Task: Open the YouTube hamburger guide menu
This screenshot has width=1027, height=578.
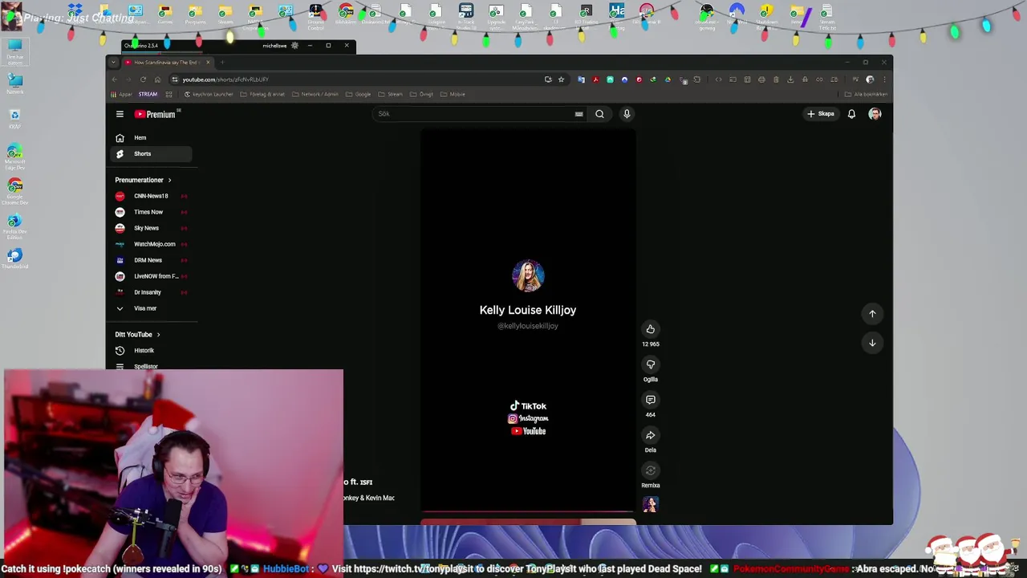Action: coord(120,114)
